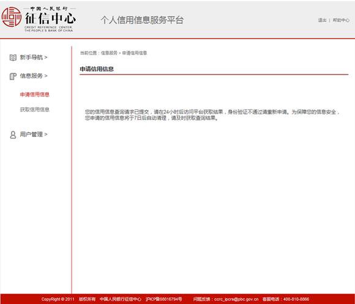Click the document icon beside 信息服务
Image resolution: width=355 pixels, height=304 pixels.
pos(13,76)
